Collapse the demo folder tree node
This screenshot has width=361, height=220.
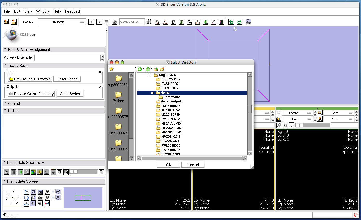pos(152,93)
